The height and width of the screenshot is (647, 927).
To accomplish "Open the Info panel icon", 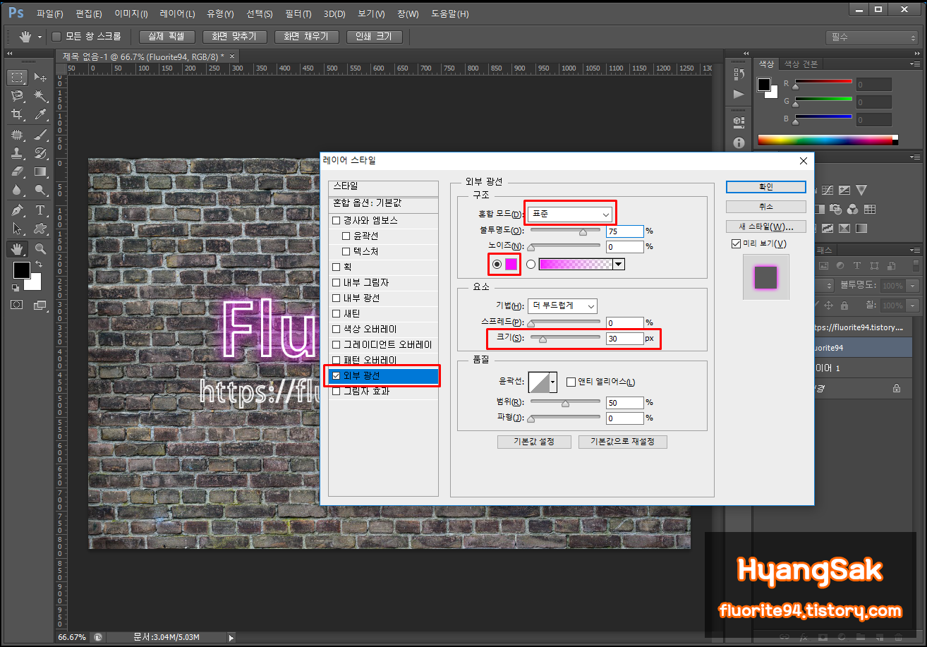I will tap(739, 143).
